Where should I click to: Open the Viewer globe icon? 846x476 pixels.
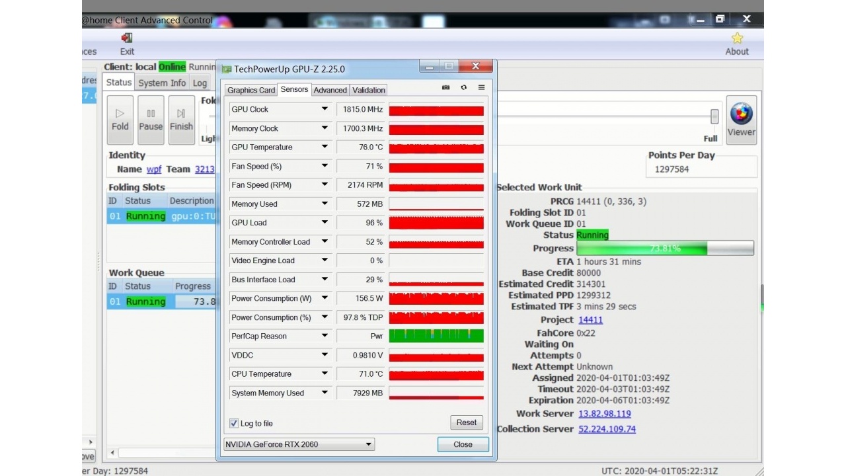coord(741,114)
